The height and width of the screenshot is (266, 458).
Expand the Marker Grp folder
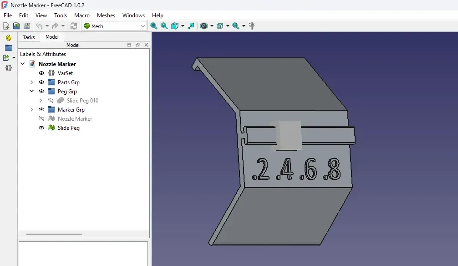tap(31, 109)
